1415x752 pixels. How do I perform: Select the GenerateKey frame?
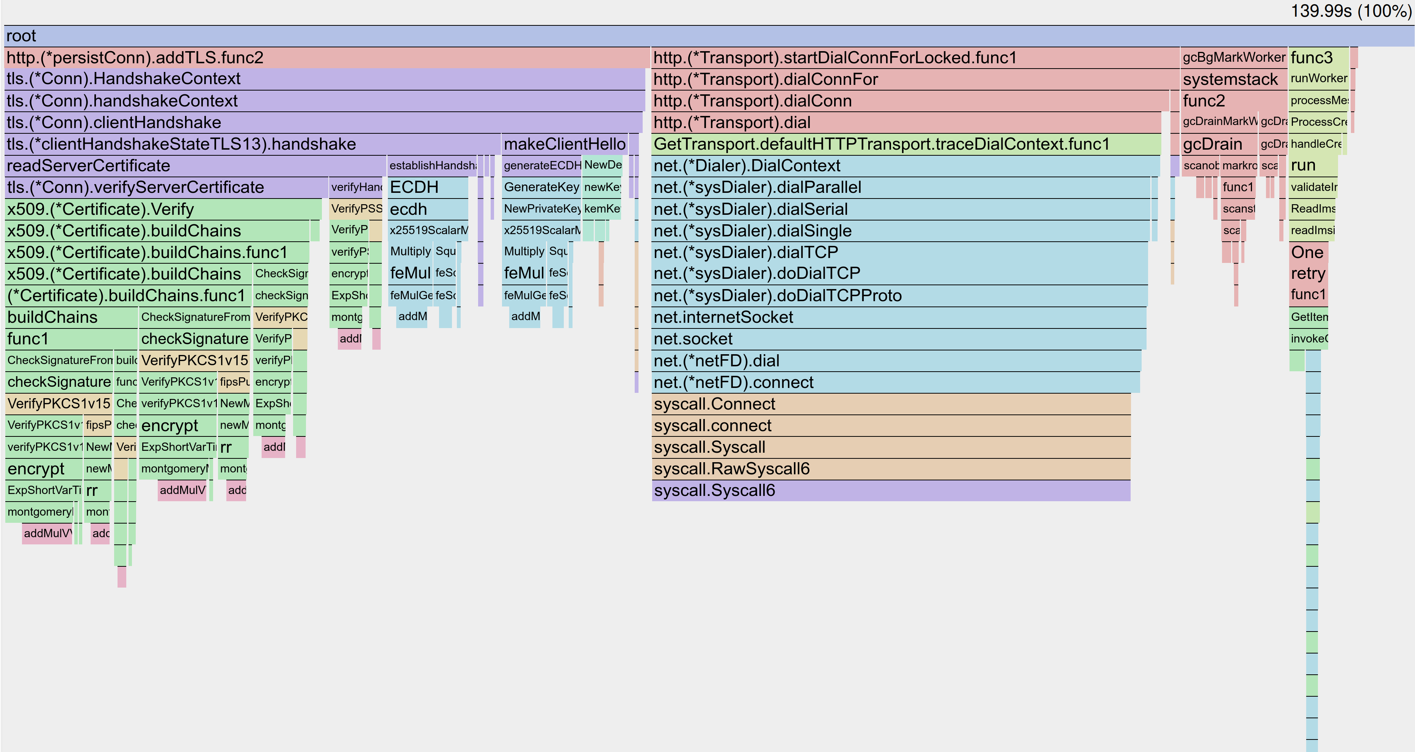point(541,188)
